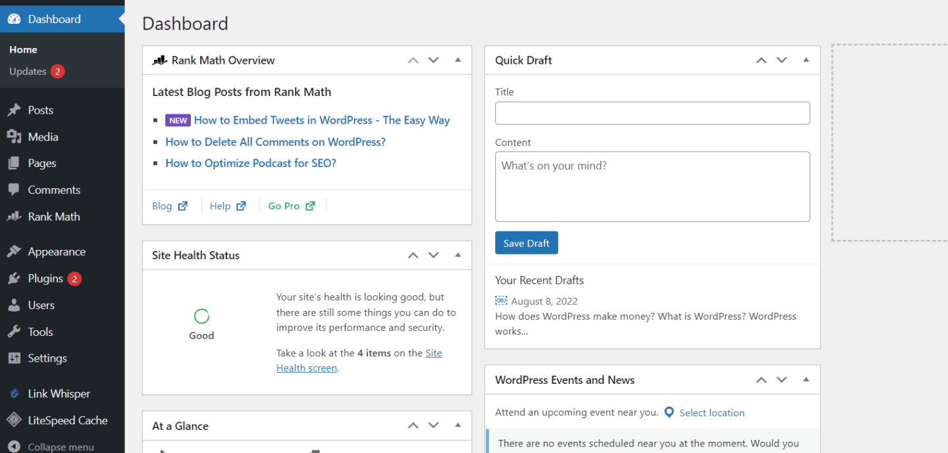Screen dimensions: 948x453
Task: Toggle Quick Draft panel collapse triangle
Action: click(806, 60)
